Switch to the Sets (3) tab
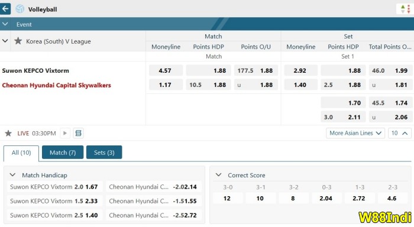Screen dimensions: 414x227 [x=104, y=153]
